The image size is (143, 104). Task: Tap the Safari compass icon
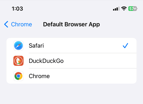(18, 46)
